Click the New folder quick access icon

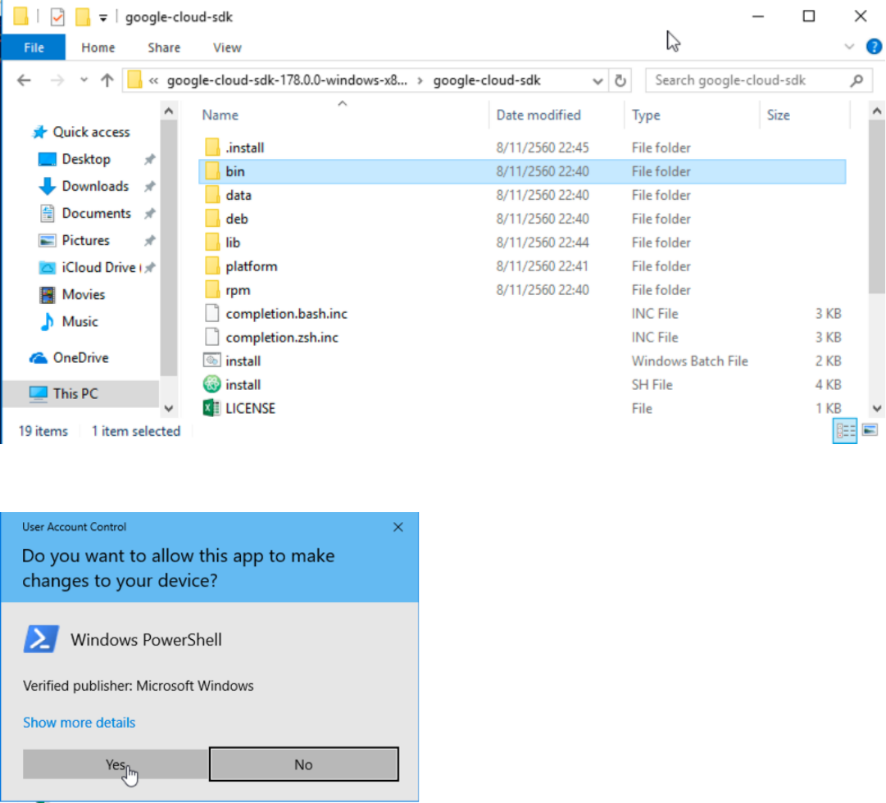coord(83,17)
